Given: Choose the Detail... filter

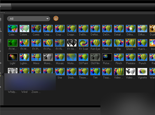Looking at the screenshot, I should [x=119, y=29].
